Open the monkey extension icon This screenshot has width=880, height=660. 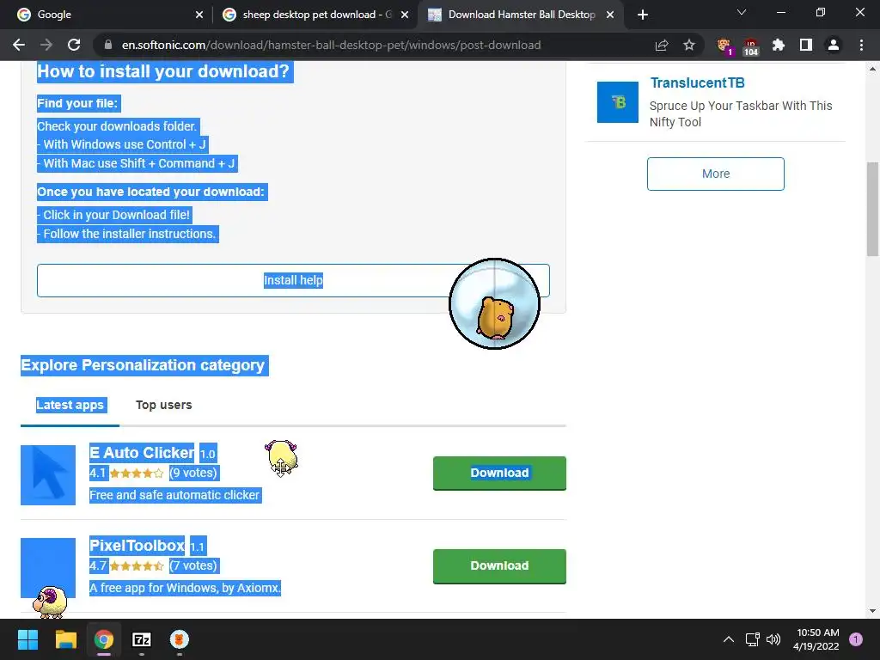point(724,46)
